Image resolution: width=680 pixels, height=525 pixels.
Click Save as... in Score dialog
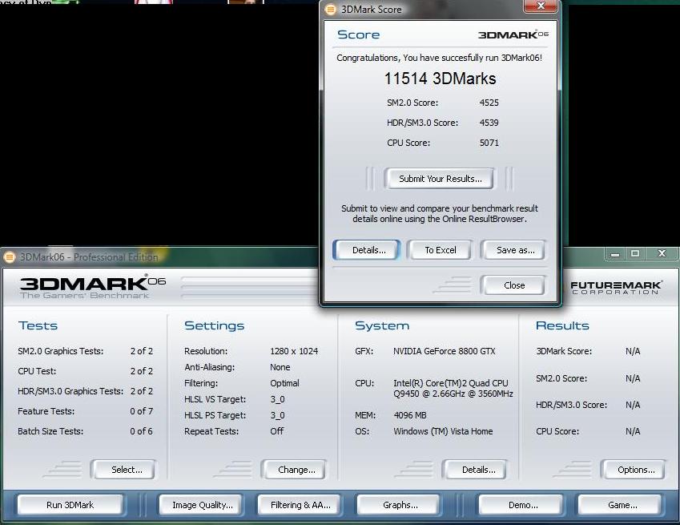514,250
